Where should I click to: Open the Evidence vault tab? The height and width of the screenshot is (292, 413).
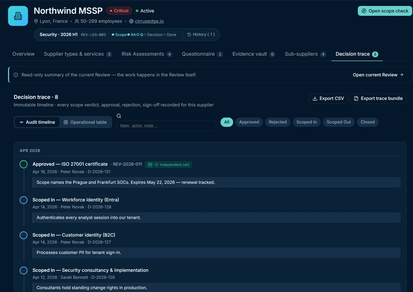(x=254, y=54)
